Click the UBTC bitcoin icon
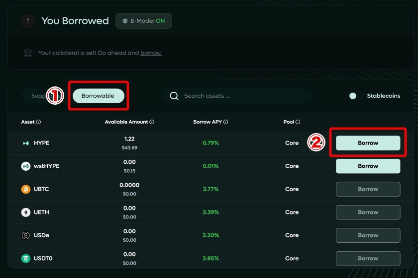Screen dimensions: 418x278 (x=26, y=189)
